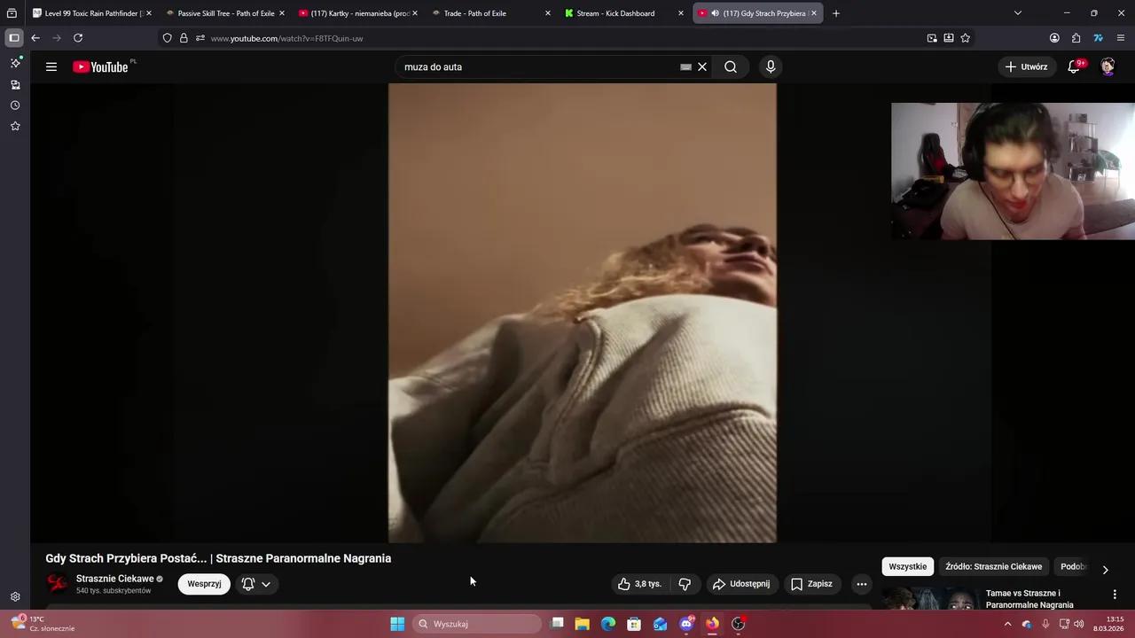Expand subscription options with the chevron
Image resolution: width=1135 pixels, height=638 pixels.
pos(265,583)
